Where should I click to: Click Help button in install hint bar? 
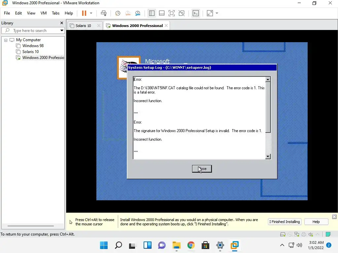tap(316, 222)
